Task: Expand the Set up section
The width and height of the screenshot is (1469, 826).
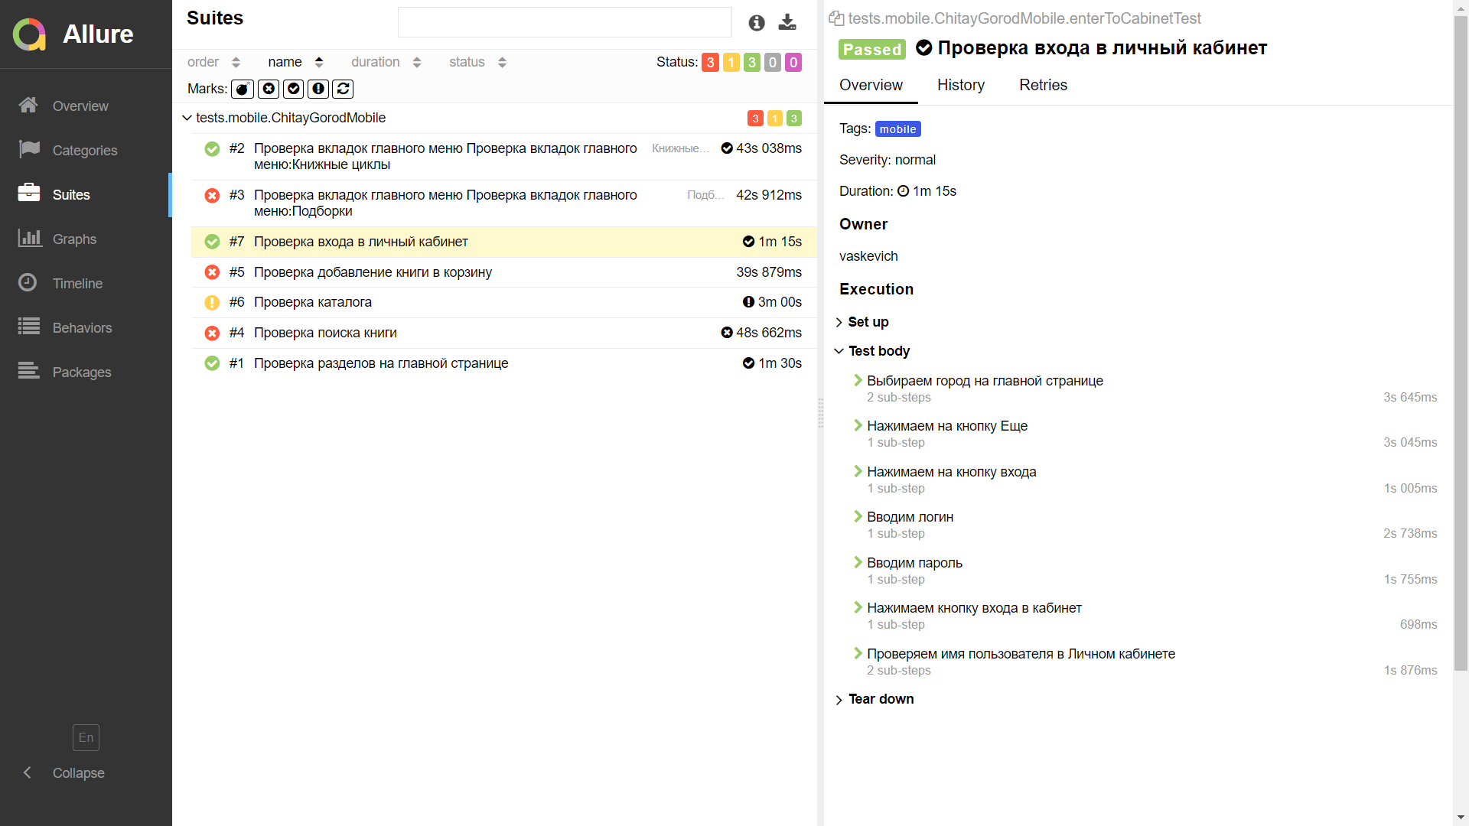Action: (868, 322)
